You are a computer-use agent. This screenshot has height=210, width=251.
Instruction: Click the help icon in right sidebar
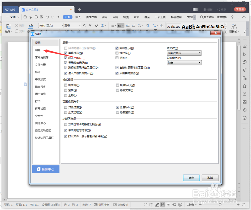pos(244,118)
